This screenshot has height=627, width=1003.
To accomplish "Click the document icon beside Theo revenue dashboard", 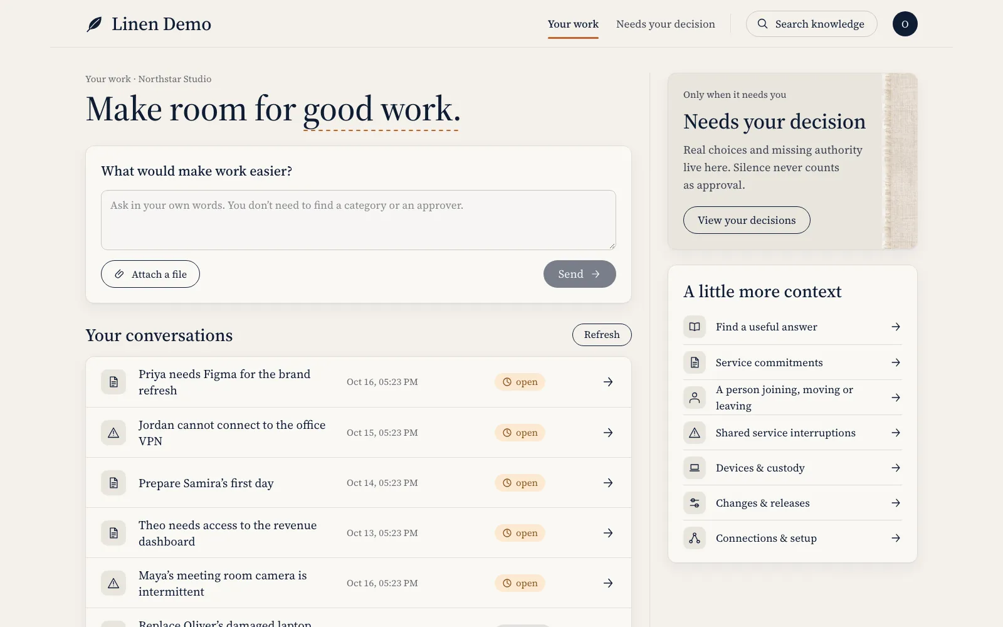I will [x=113, y=533].
